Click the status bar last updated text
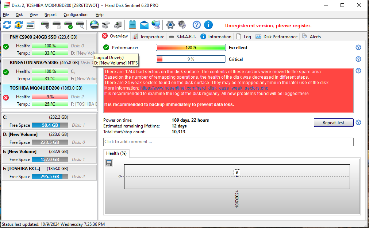This screenshot has width=369, height=228. [x=53, y=224]
